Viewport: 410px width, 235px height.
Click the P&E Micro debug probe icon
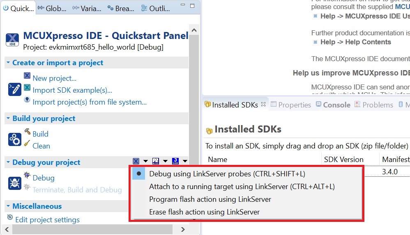(x=155, y=161)
